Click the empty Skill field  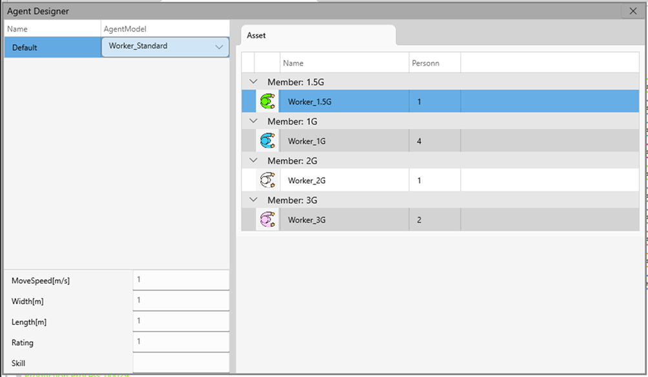click(181, 362)
